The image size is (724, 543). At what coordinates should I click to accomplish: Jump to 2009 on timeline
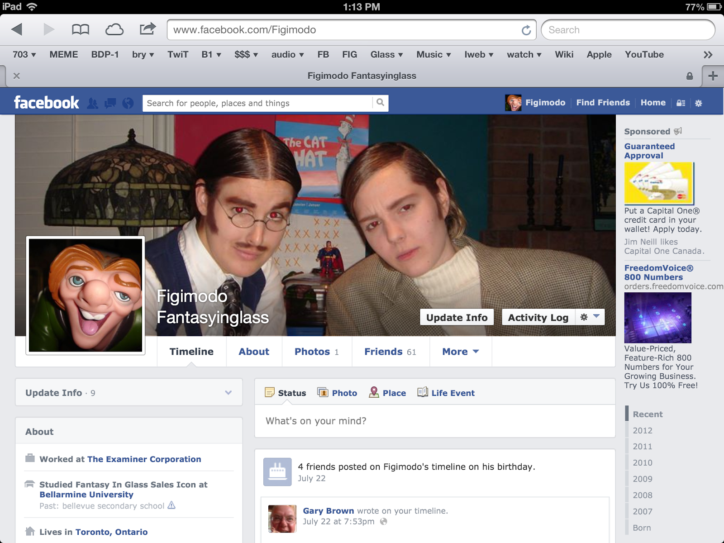[643, 479]
